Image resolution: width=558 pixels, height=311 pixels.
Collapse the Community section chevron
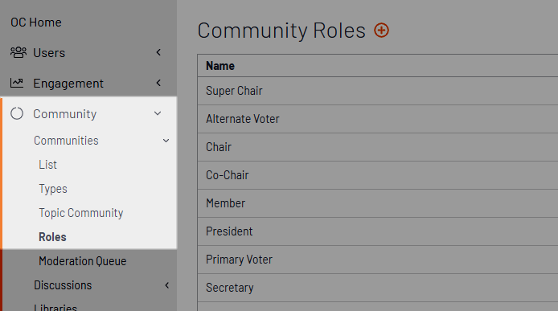[158, 113]
